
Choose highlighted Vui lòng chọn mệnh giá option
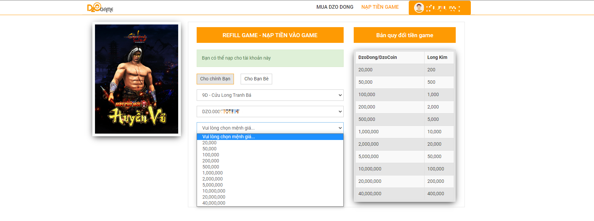point(270,137)
